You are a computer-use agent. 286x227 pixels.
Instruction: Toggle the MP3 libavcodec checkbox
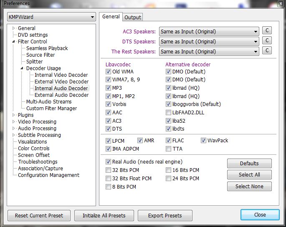108,88
